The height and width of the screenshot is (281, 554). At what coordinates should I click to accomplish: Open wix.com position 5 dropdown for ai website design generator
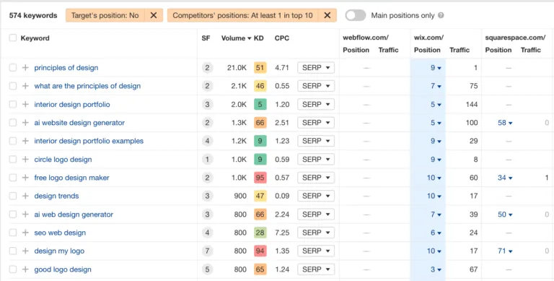coord(436,123)
